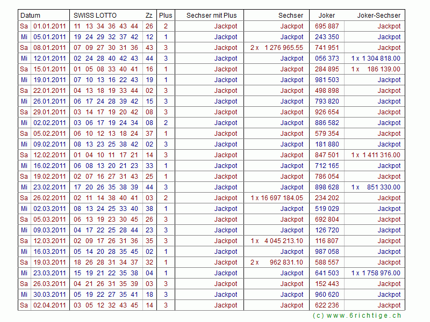The width and height of the screenshot is (430, 322).
Task: Click Joker number 622 236
Action: 327,305
